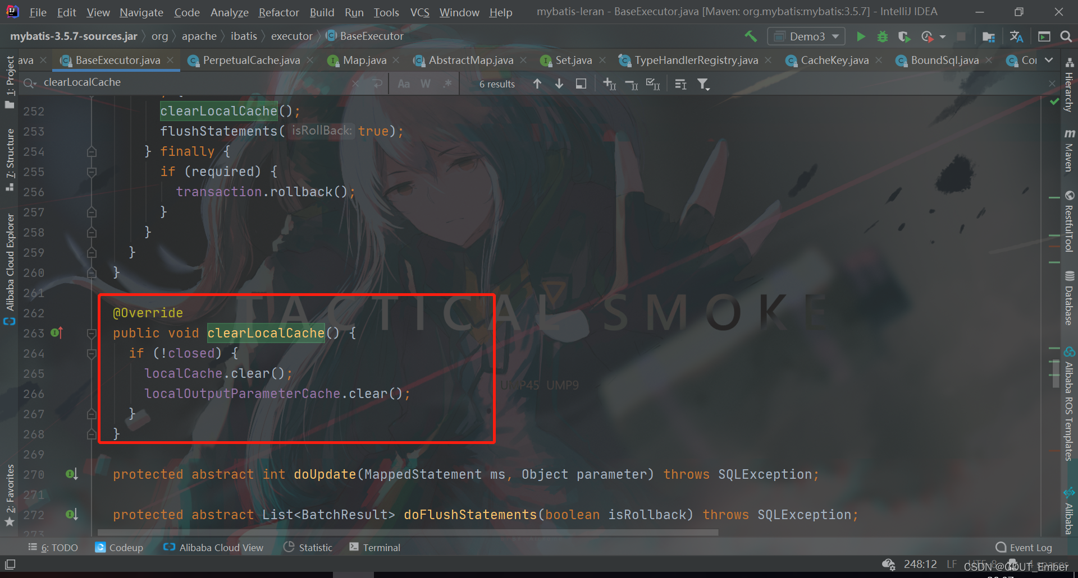Collapse if (!closed) fold at line 264
1078x578 pixels.
[x=92, y=353]
